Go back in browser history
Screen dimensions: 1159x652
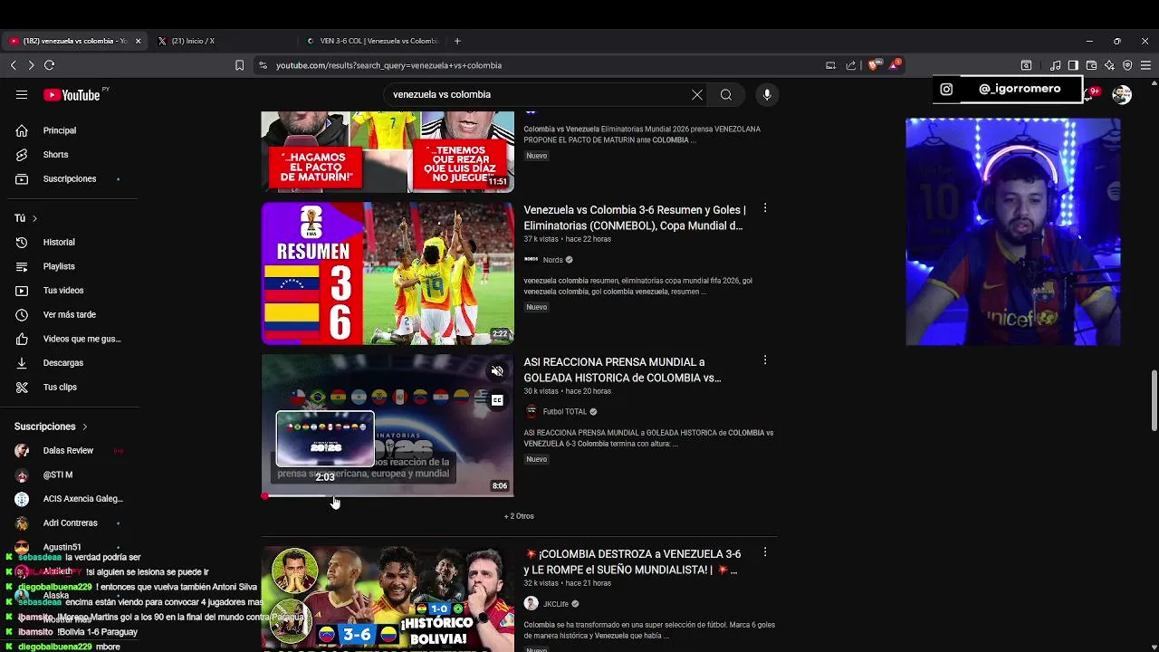pyautogui.click(x=14, y=65)
